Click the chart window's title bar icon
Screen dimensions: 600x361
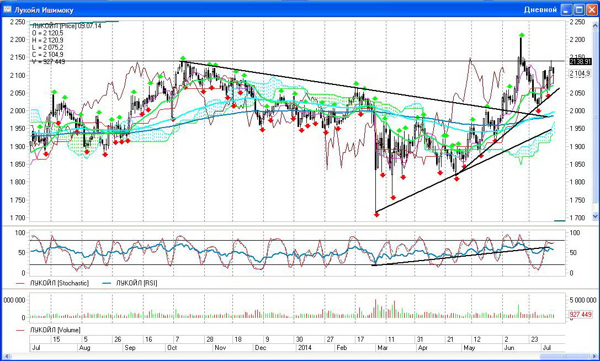(x=7, y=9)
